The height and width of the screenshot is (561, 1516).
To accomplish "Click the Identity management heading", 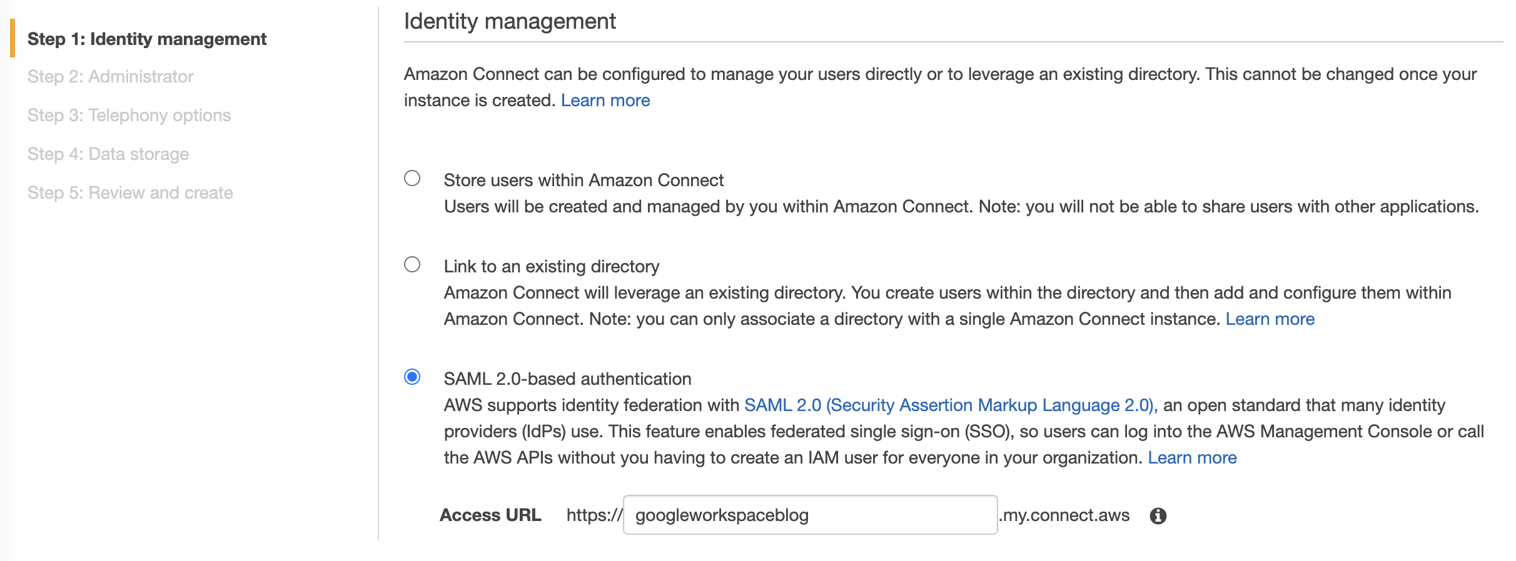I will point(510,21).
